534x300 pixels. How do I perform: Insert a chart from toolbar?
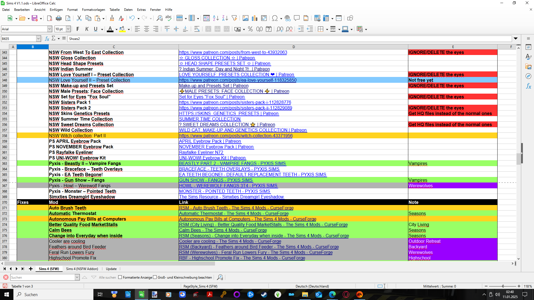pyautogui.click(x=255, y=18)
